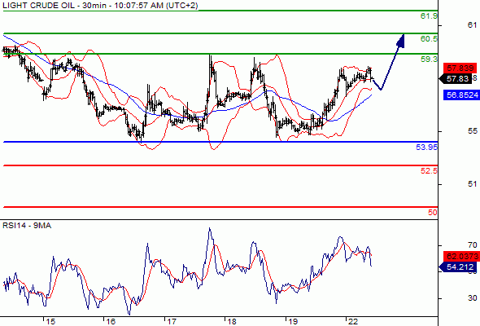
Task: Click the blue forecast arrow head
Action: (401, 41)
